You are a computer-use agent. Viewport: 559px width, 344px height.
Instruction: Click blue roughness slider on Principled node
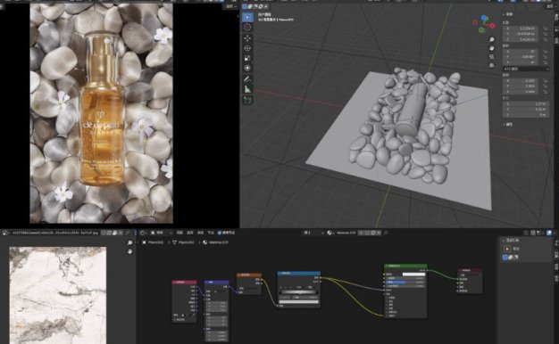(x=405, y=283)
